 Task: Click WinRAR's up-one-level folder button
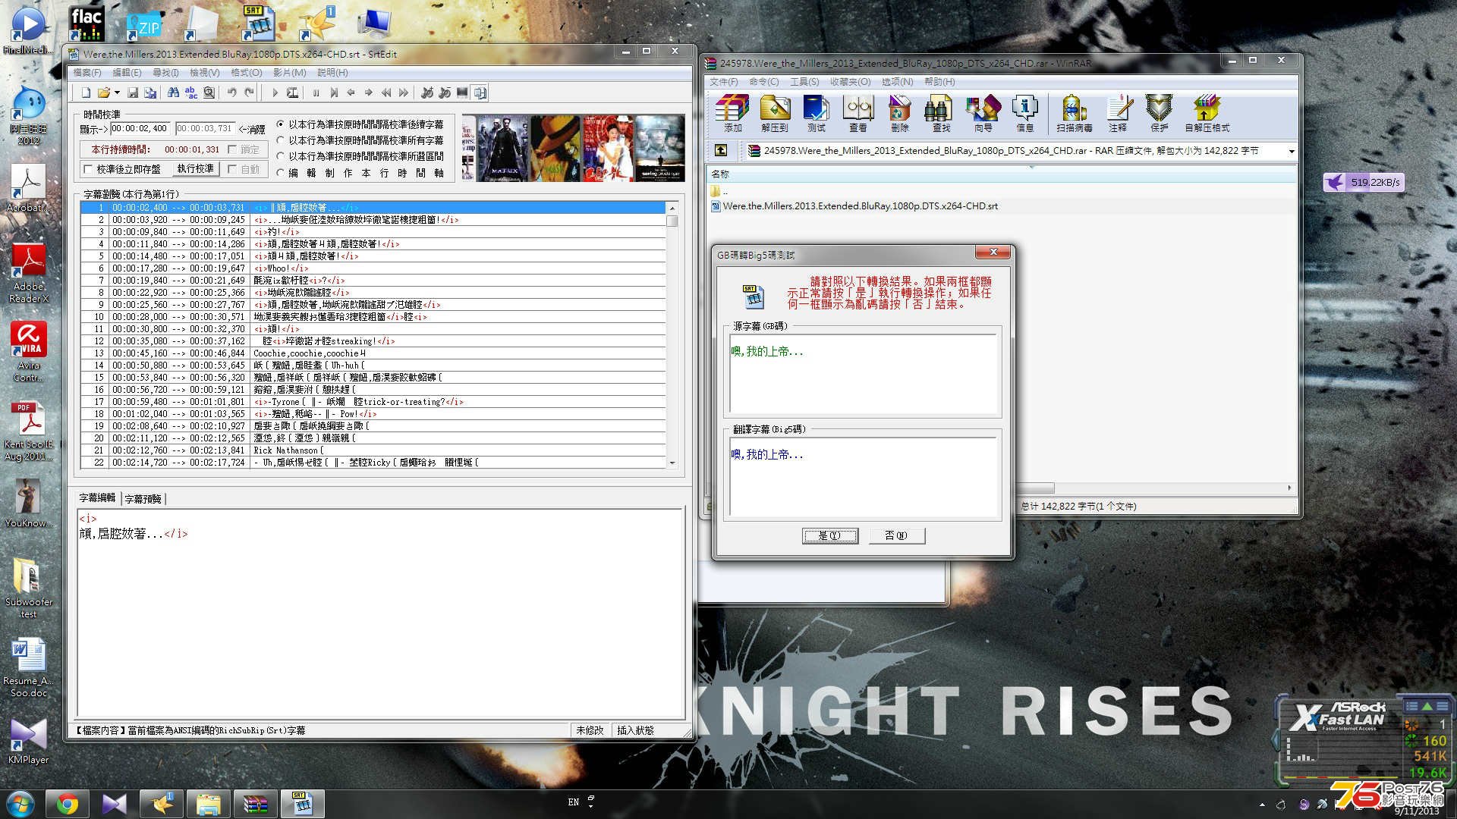coord(720,151)
